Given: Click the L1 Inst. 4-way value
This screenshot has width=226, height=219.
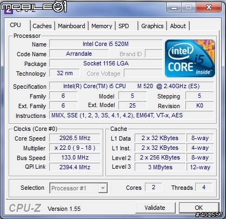Looking at the screenshot, I should pos(200,148).
